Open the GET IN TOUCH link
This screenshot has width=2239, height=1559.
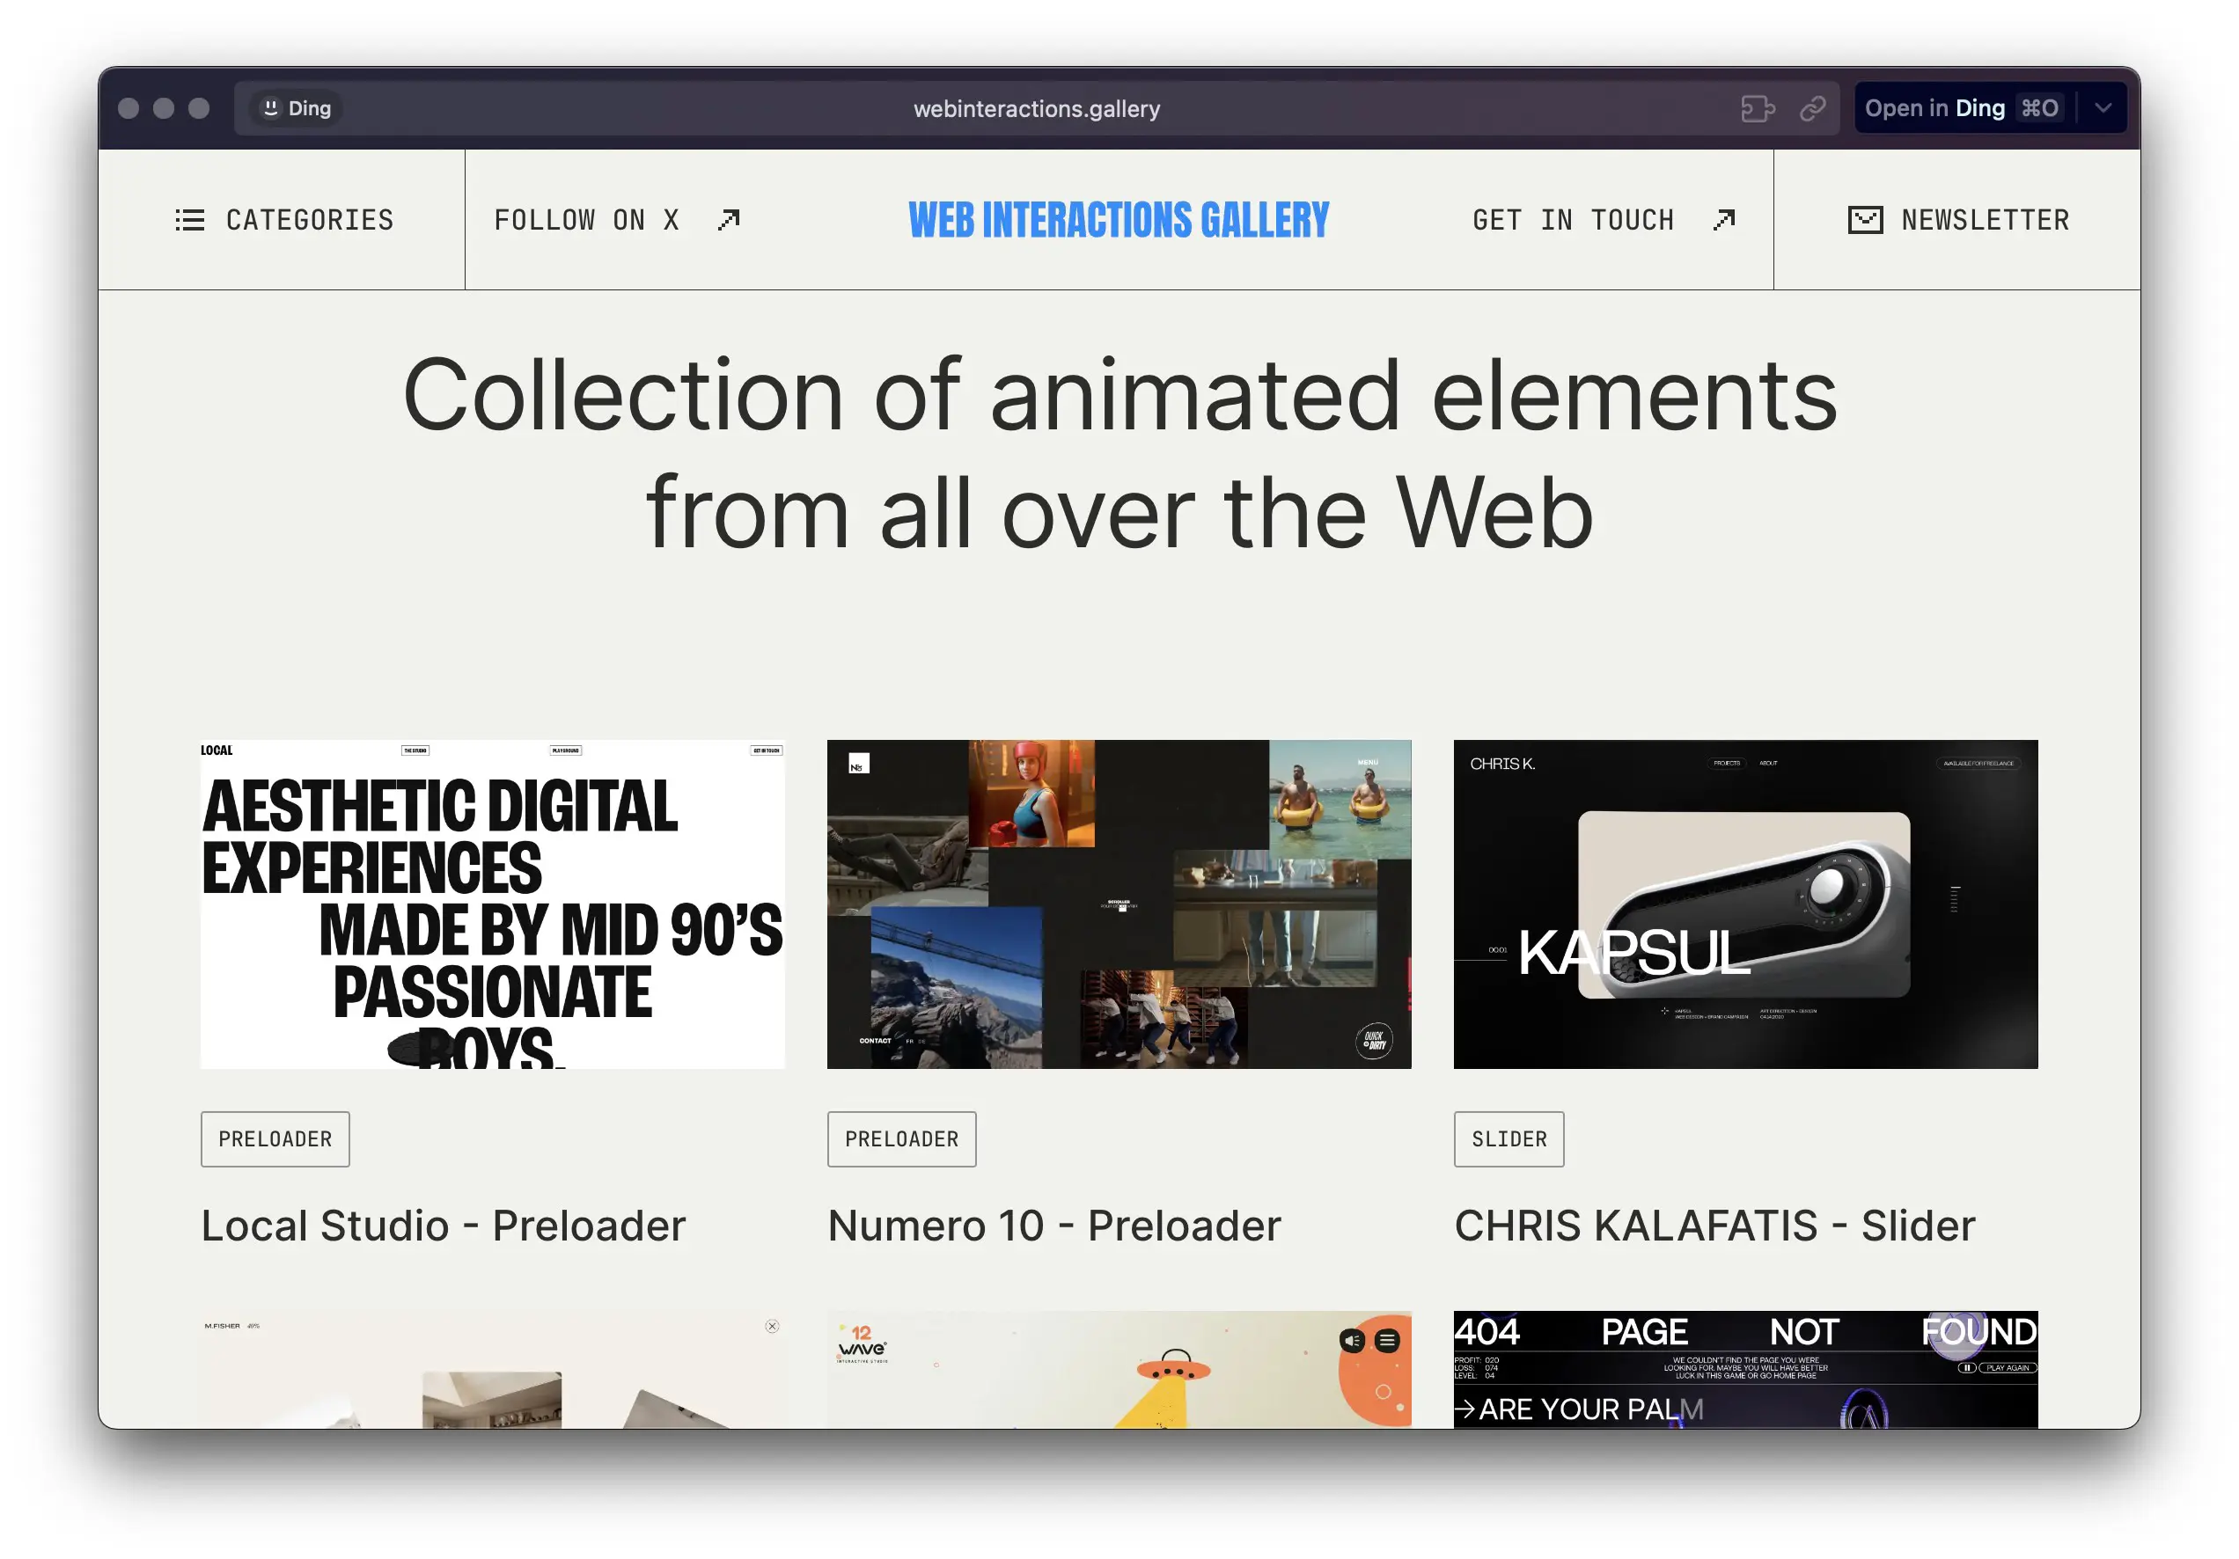[1573, 220]
